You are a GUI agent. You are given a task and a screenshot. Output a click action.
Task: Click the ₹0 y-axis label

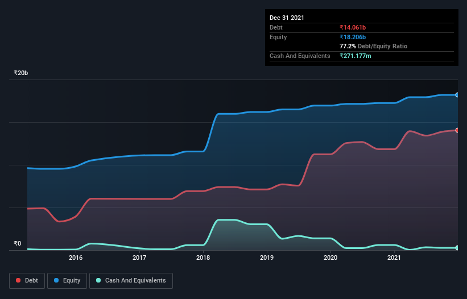point(18,243)
